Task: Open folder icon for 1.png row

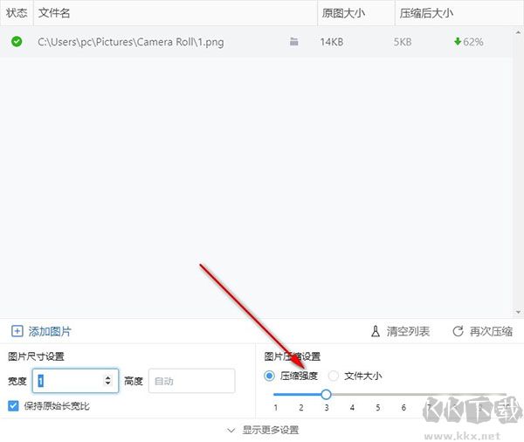Action: pos(293,41)
